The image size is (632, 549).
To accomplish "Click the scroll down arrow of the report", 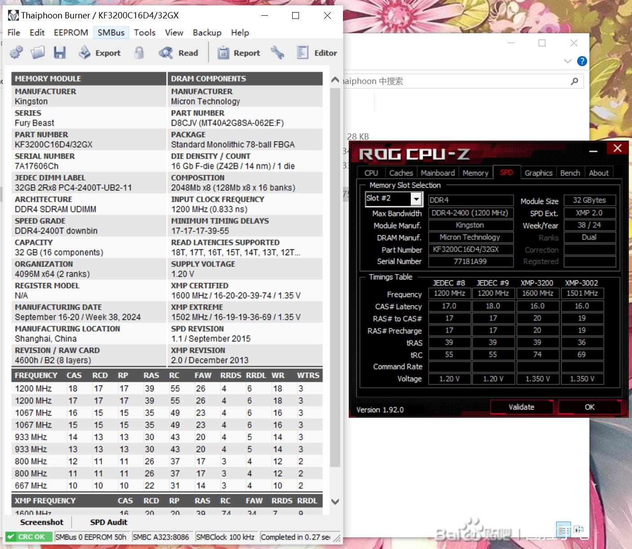I will 335,501.
